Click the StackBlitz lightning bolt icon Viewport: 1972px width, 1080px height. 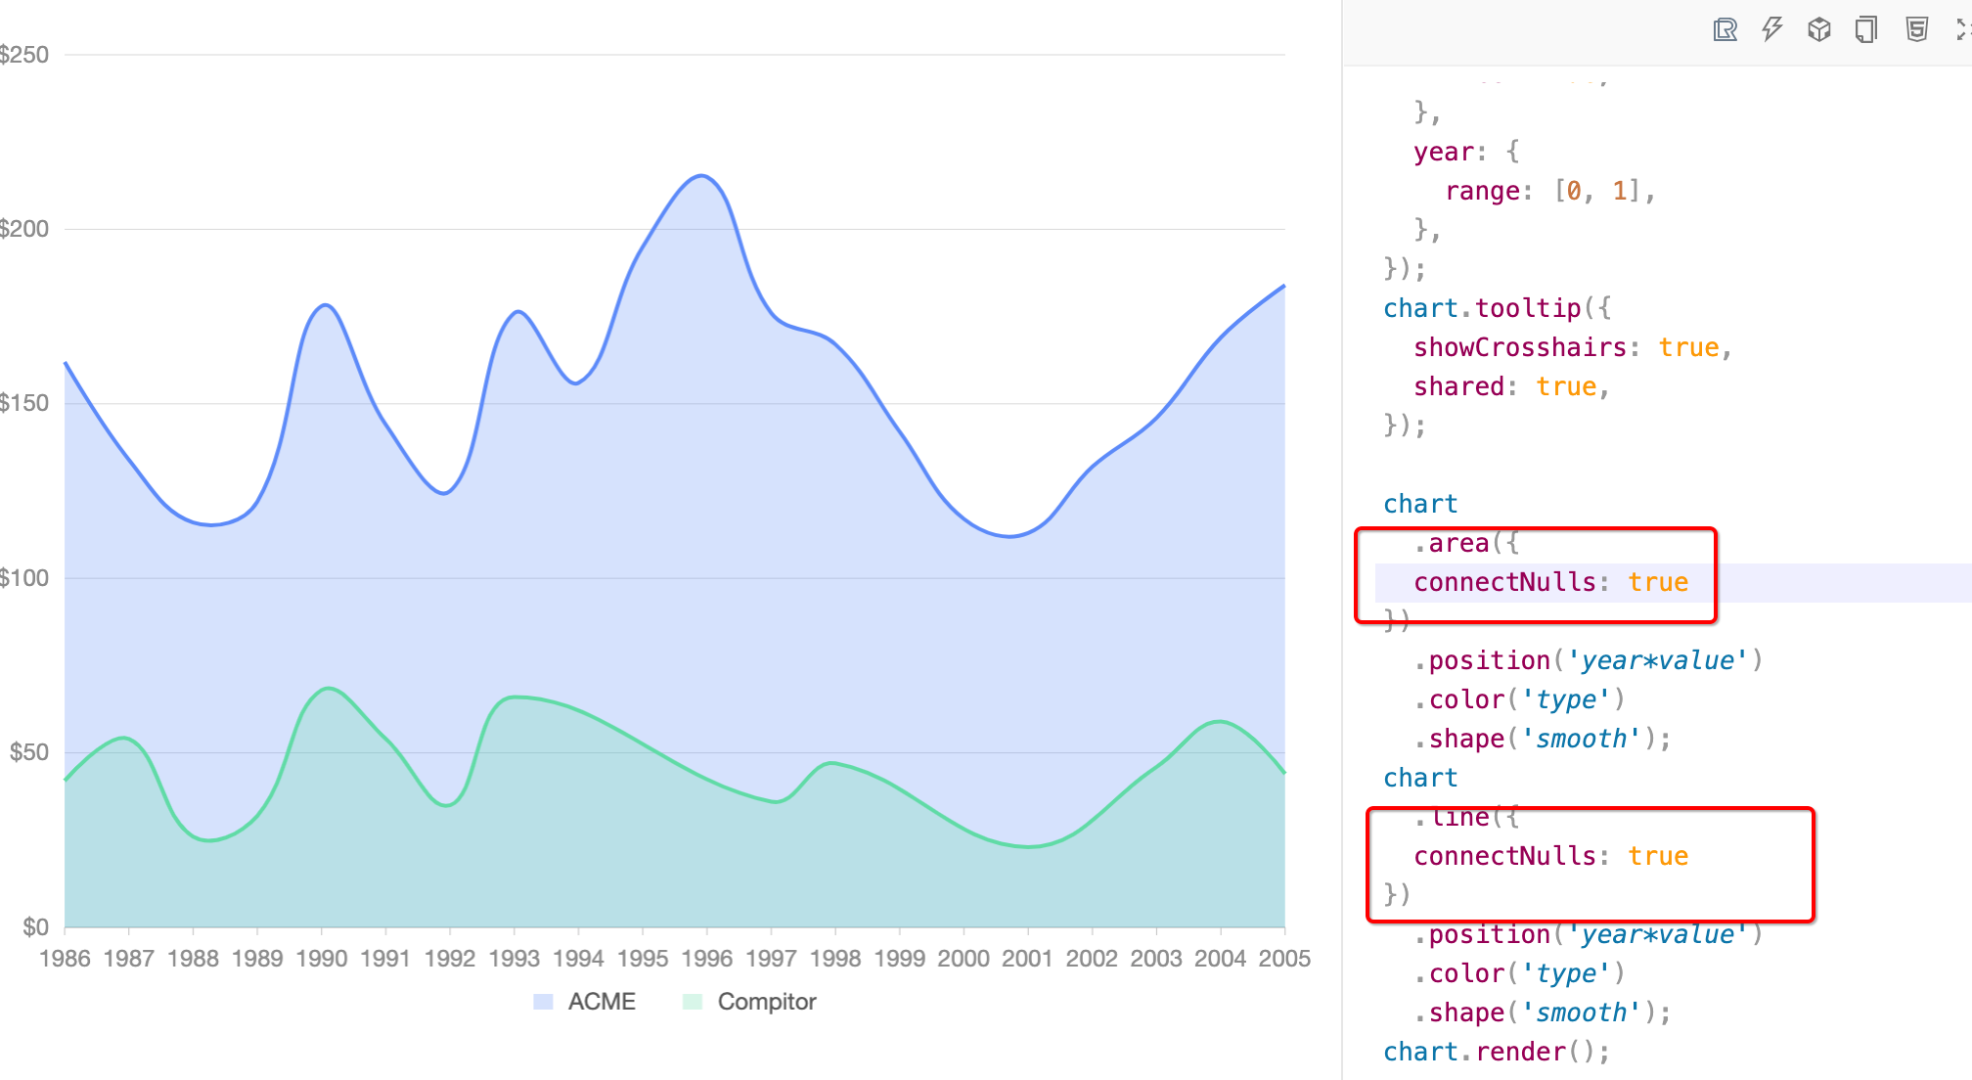pos(1771,29)
